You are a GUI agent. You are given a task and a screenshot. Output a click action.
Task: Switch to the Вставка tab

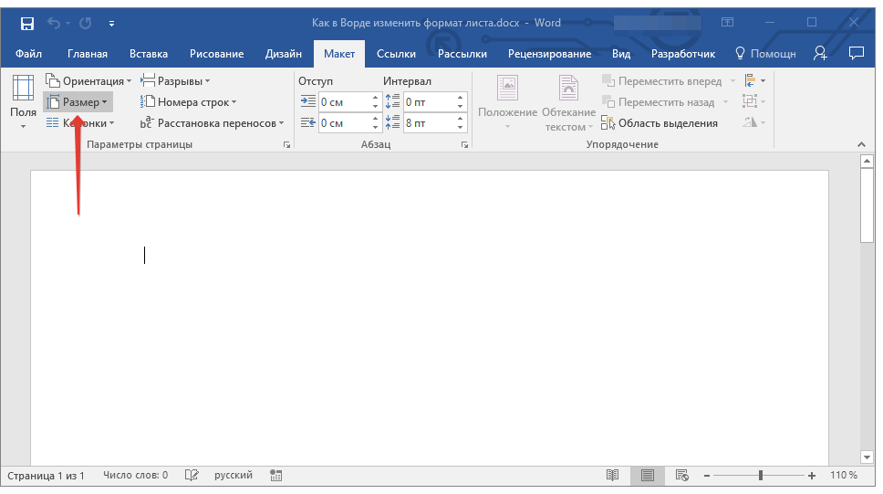[x=149, y=54]
